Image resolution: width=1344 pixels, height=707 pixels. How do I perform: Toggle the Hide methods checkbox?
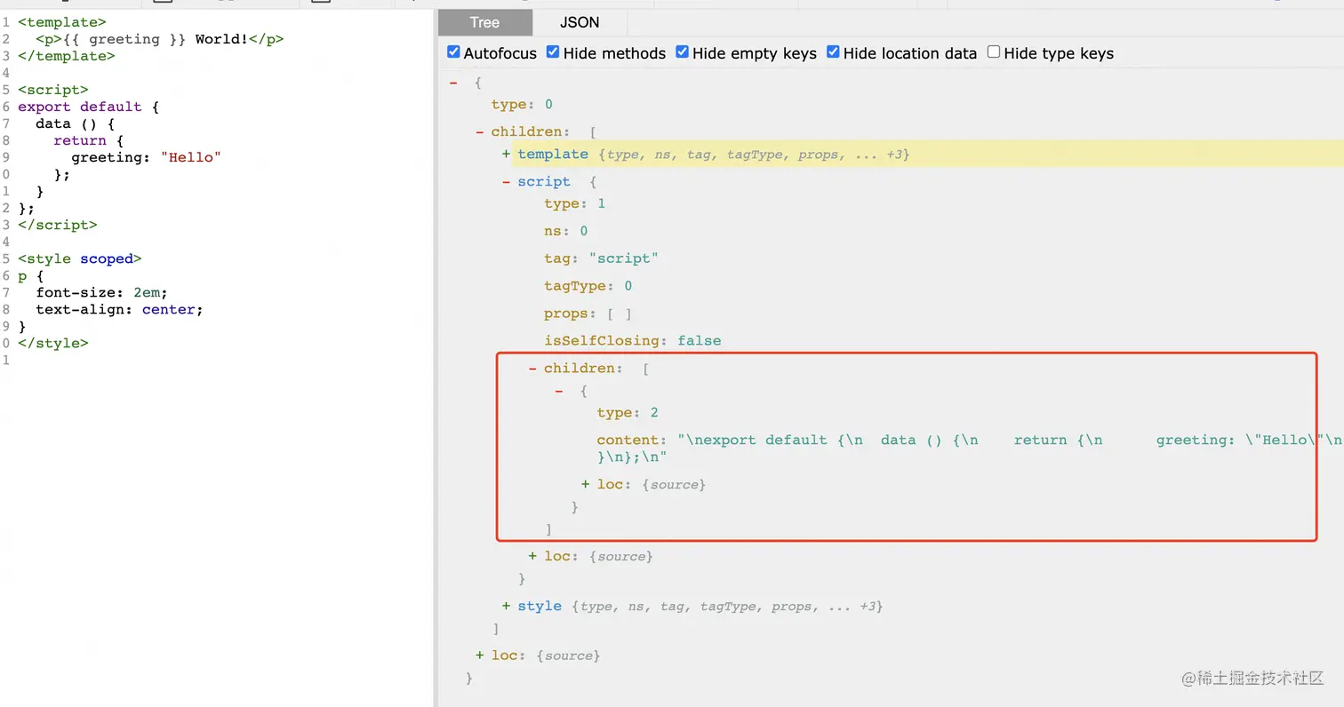pyautogui.click(x=553, y=52)
